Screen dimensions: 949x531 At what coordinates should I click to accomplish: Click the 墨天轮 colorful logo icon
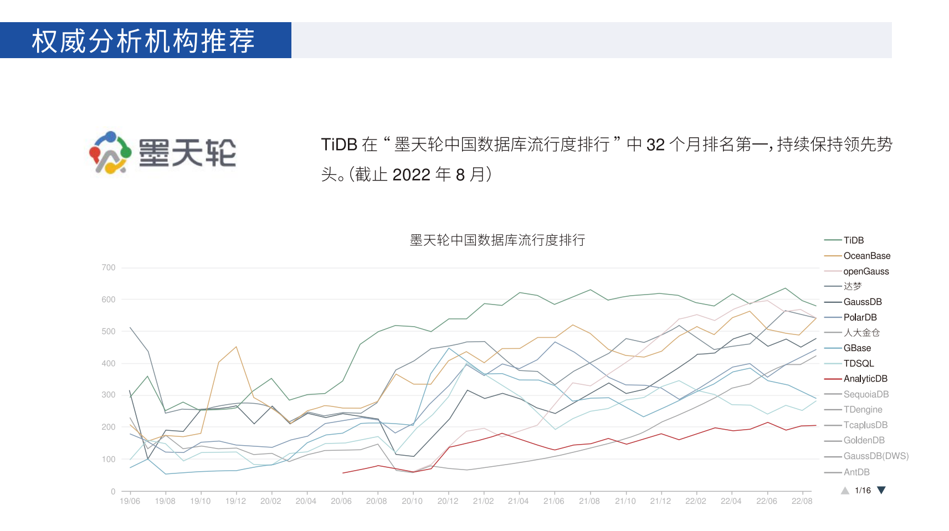pos(110,152)
